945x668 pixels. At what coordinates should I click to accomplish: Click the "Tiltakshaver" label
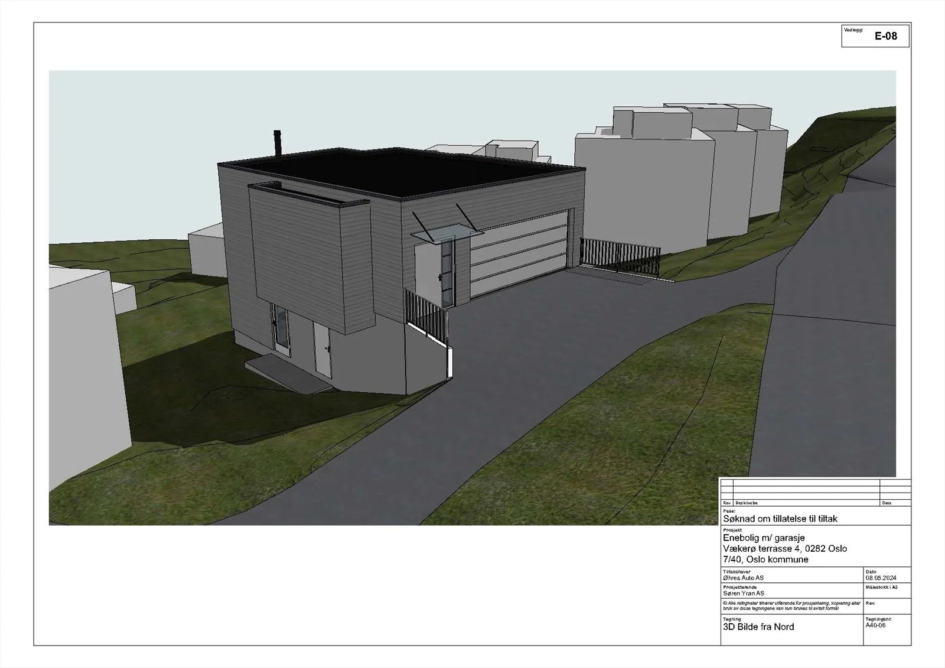(x=736, y=572)
